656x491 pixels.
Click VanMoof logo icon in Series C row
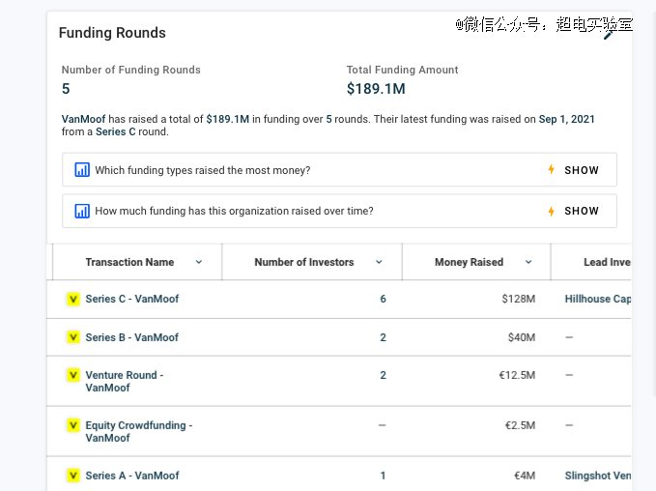pyautogui.click(x=73, y=299)
